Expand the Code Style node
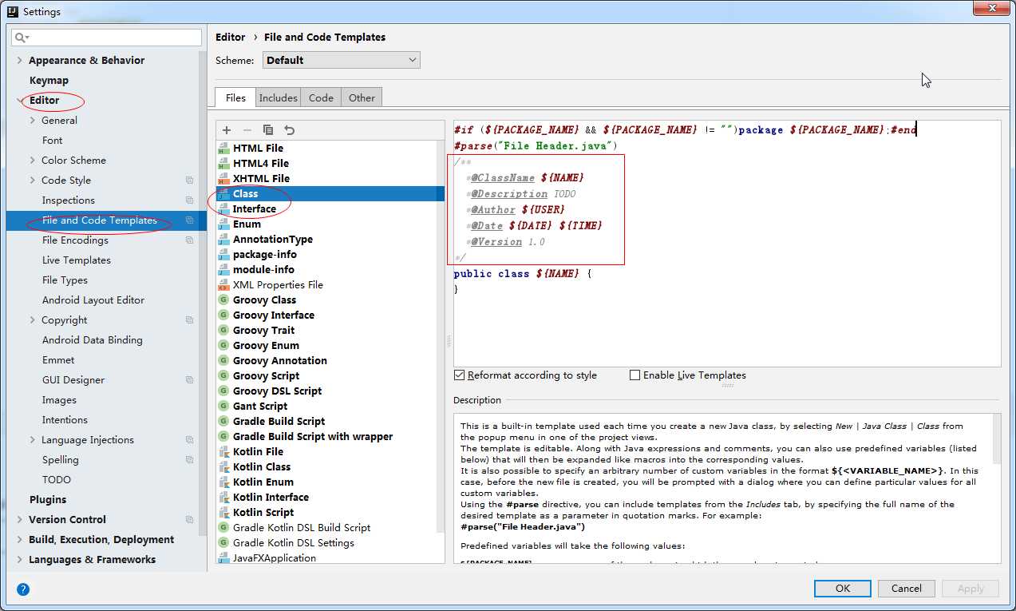The width and height of the screenshot is (1016, 611). click(x=33, y=180)
